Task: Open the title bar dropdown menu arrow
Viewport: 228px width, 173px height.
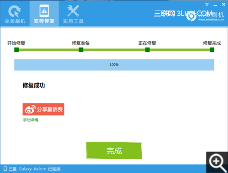Action: pyautogui.click(x=207, y=5)
